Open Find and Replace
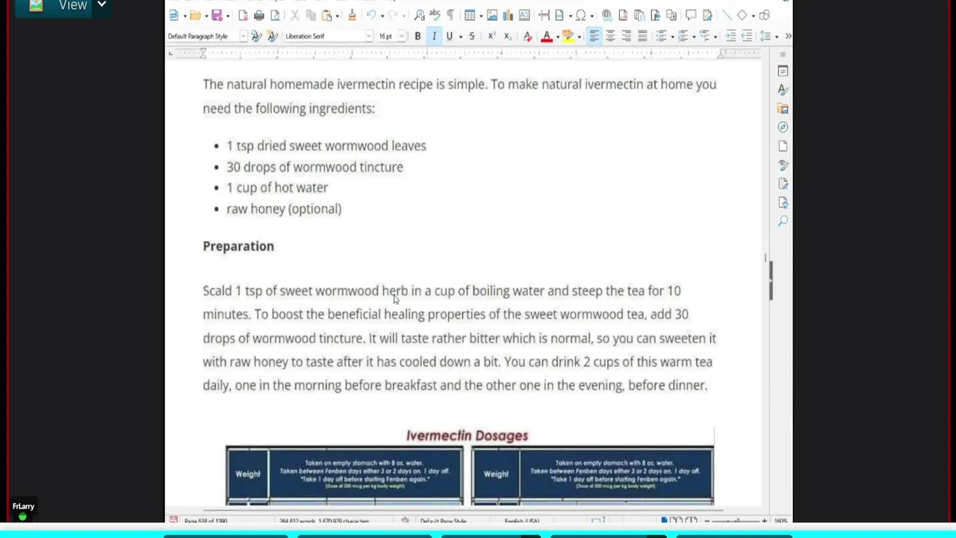Viewport: 956px width, 538px height. click(419, 16)
